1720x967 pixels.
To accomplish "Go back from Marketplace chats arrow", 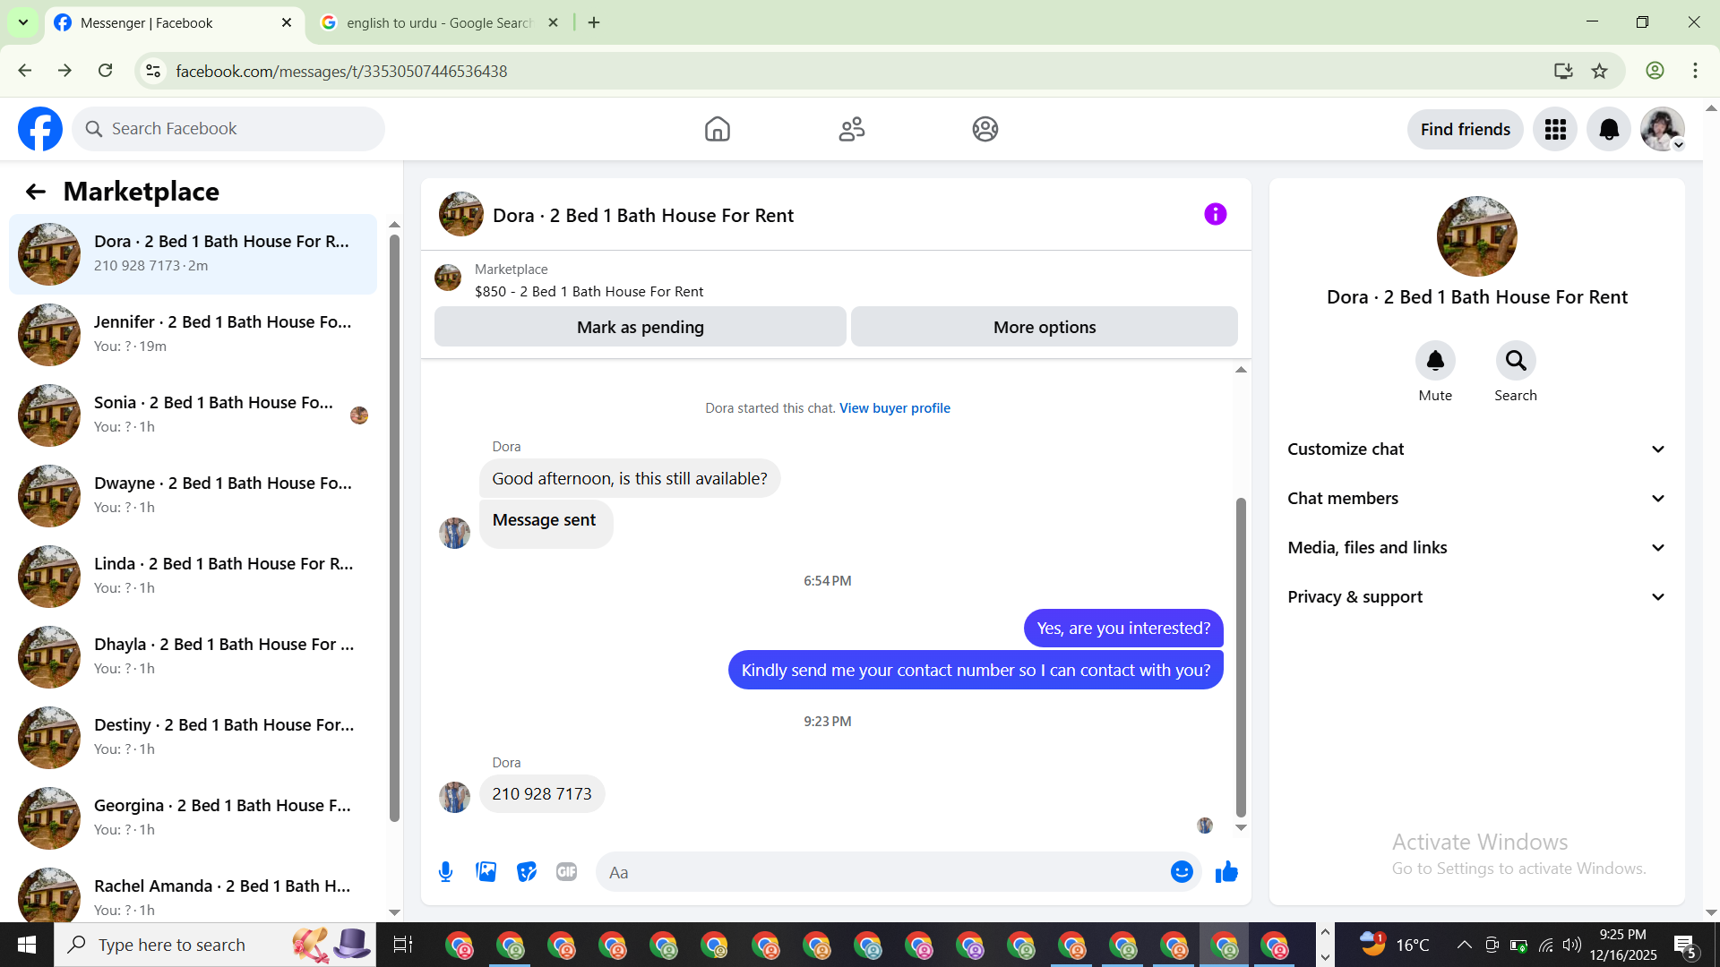I will click(x=36, y=192).
